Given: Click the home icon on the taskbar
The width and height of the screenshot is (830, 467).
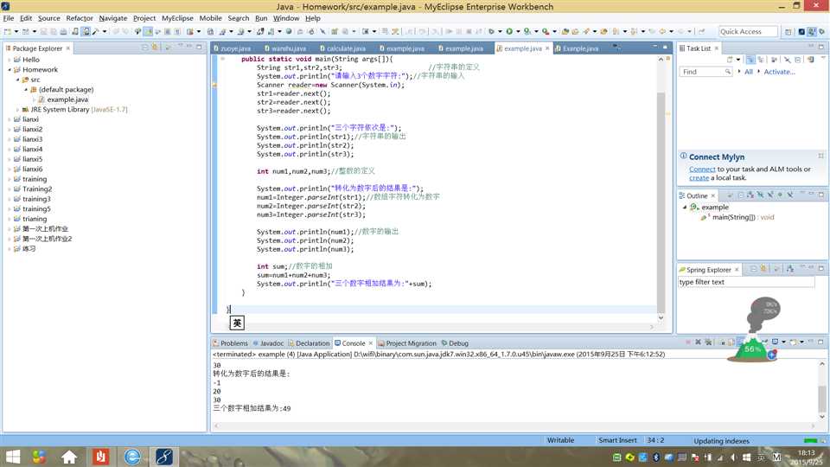Looking at the screenshot, I should click(69, 457).
